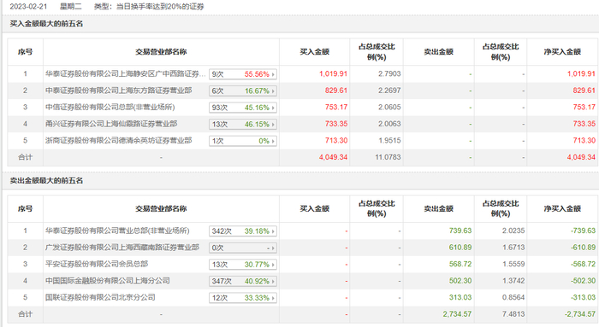This screenshot has height=327, width=599.
Task: Open 国联证券股份有限公司北京分公司 link
Action: point(100,298)
